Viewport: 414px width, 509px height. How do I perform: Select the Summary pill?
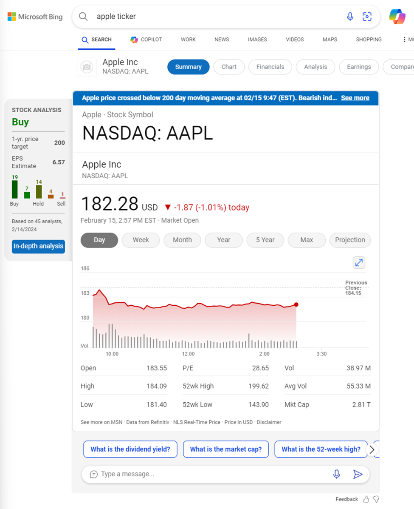point(189,67)
